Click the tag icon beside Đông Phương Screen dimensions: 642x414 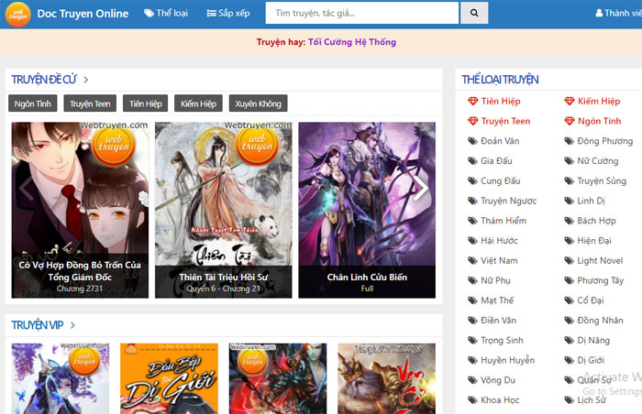(x=570, y=141)
